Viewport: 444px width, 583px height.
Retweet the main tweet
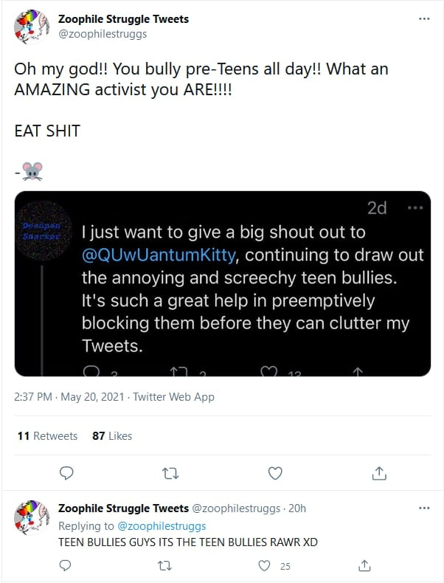coord(170,473)
